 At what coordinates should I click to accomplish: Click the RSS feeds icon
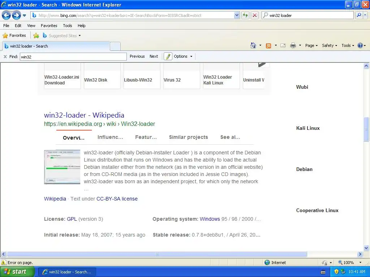(x=268, y=46)
